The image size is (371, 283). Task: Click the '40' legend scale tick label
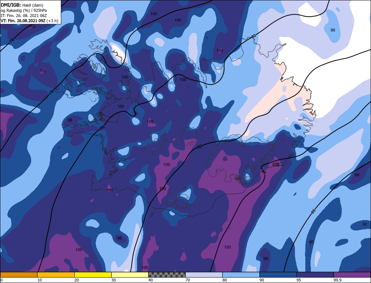pyautogui.click(x=151, y=280)
